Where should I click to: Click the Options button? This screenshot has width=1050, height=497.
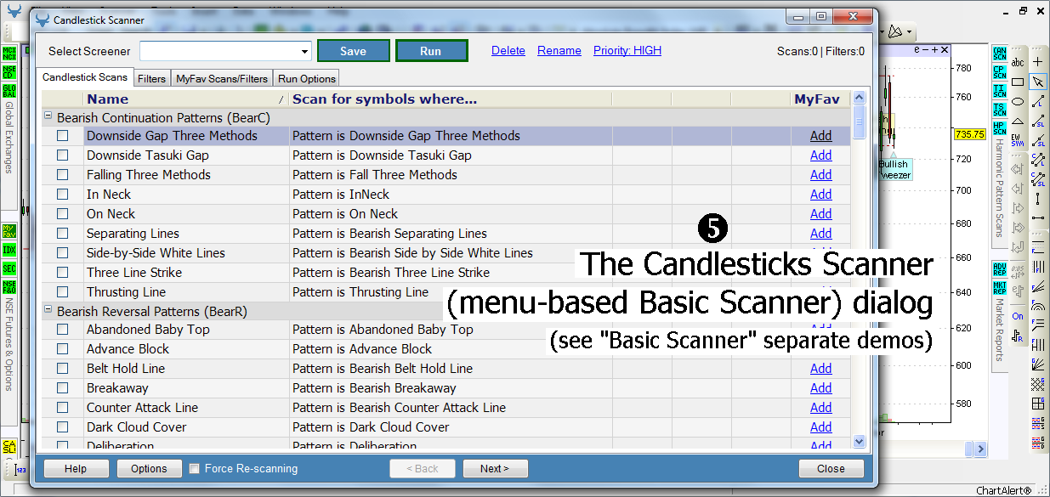[149, 469]
